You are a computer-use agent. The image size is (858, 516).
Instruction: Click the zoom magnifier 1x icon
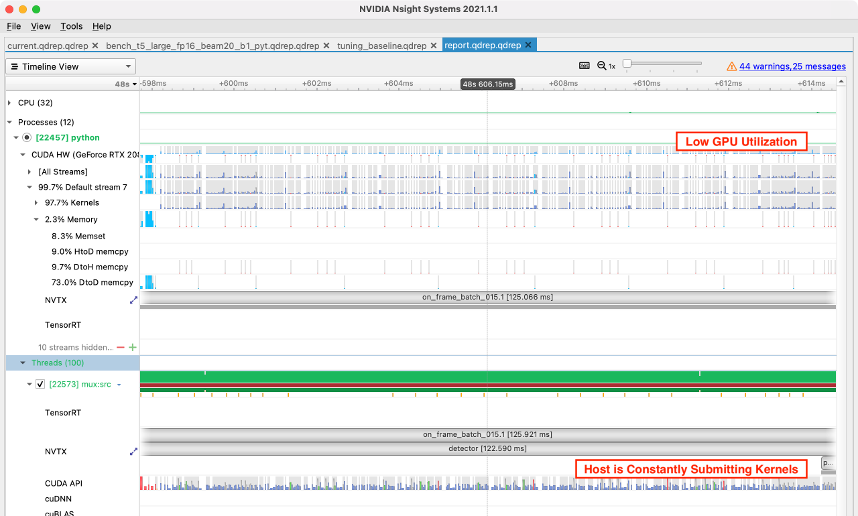pos(606,66)
